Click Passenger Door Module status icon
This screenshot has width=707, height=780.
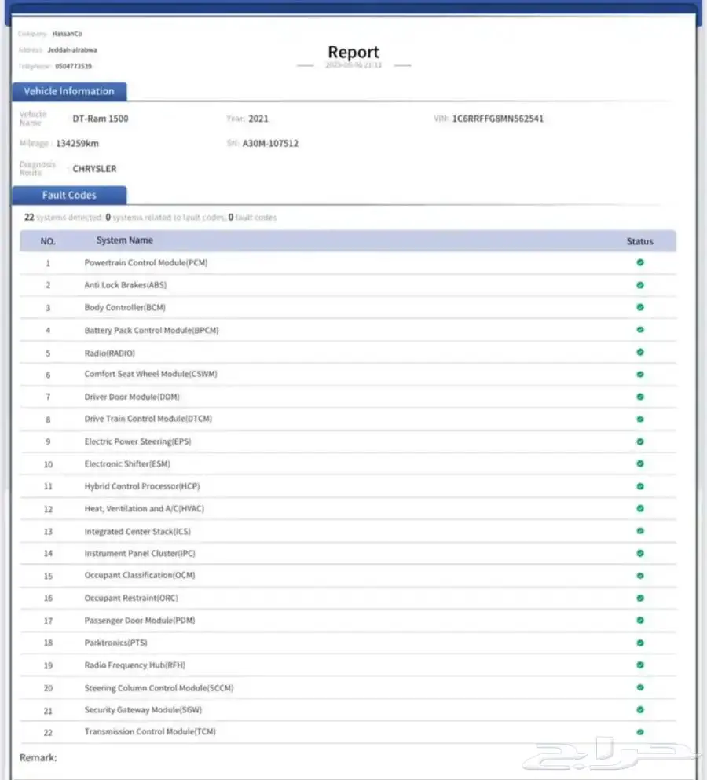tap(639, 621)
